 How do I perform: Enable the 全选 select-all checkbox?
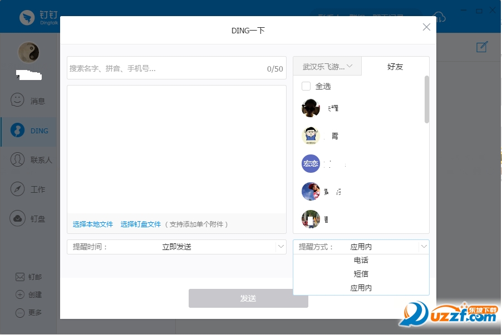pyautogui.click(x=305, y=86)
